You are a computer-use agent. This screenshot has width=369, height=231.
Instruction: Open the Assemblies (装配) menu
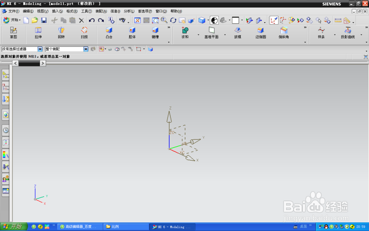(101, 11)
